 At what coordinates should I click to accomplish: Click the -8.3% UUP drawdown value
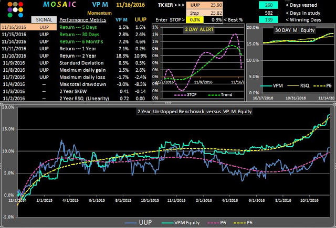pos(141,84)
